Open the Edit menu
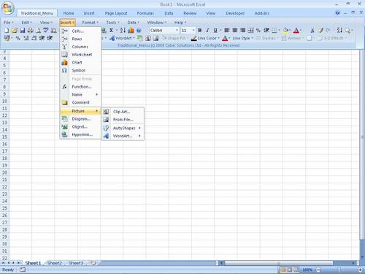 point(26,23)
